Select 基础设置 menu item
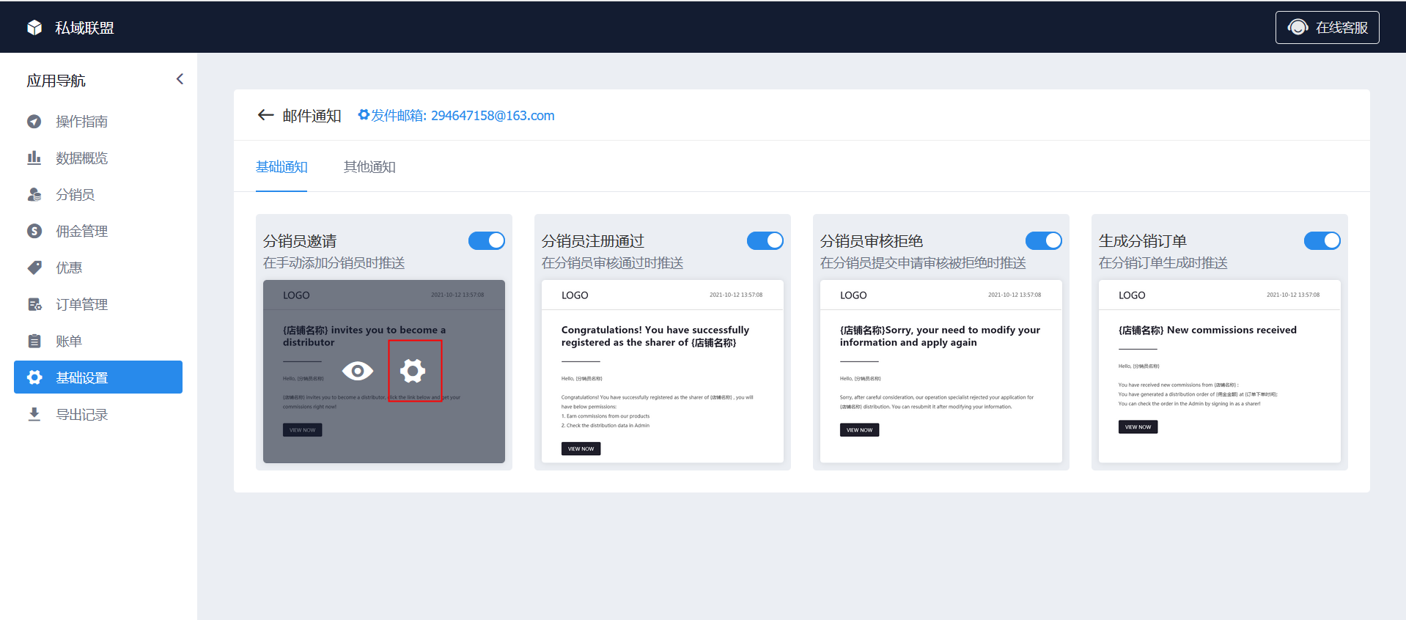This screenshot has height=620, width=1406. click(98, 377)
